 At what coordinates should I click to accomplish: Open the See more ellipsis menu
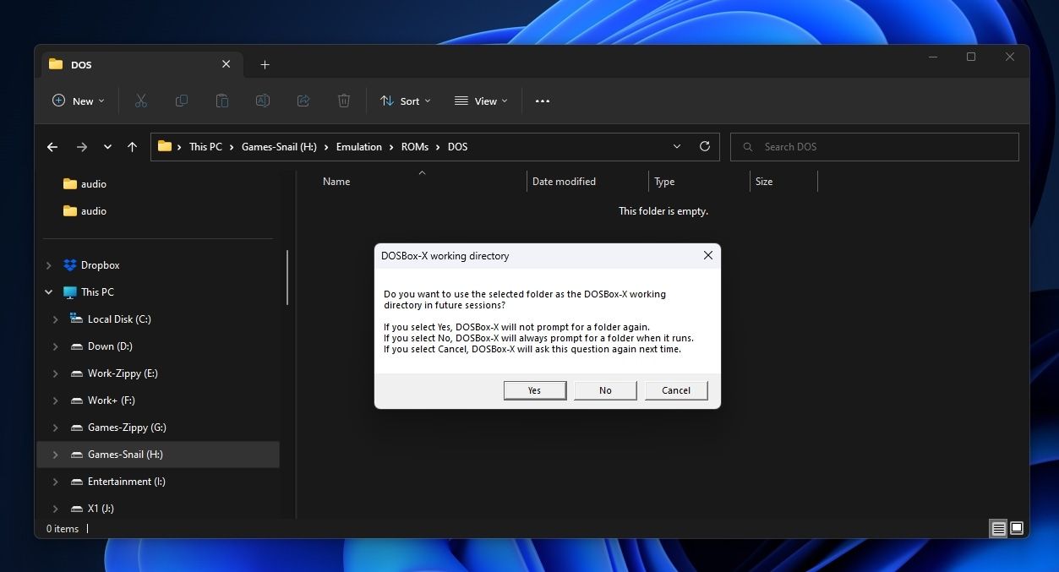(543, 101)
